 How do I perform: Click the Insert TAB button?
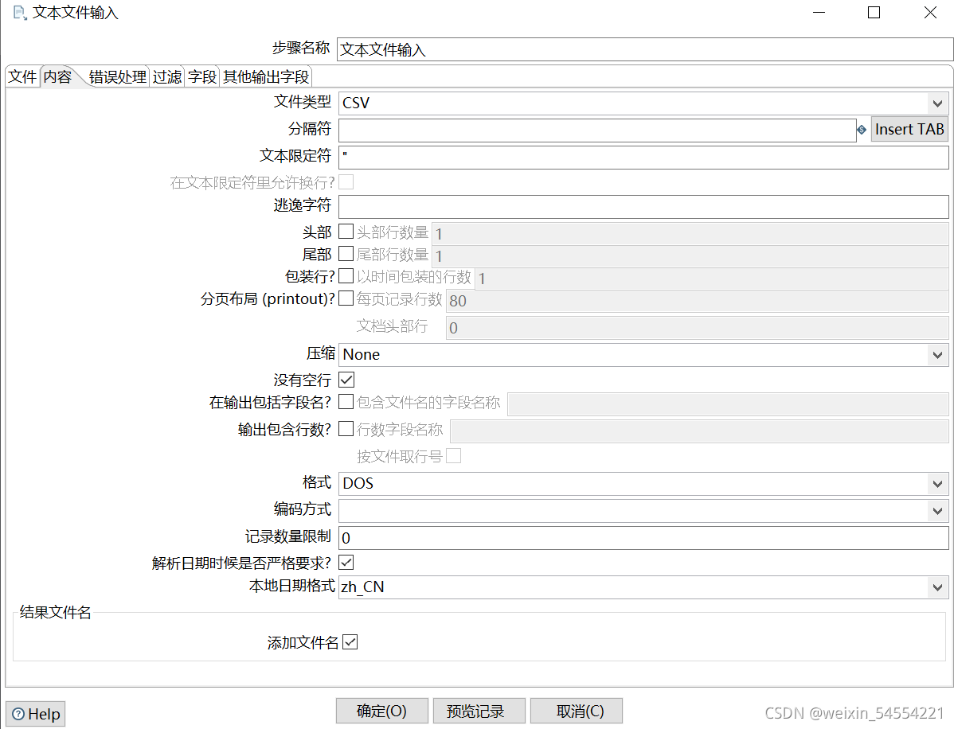(x=909, y=130)
